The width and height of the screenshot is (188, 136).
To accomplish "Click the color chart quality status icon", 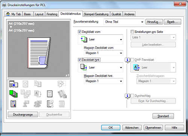I will [x=13, y=104].
